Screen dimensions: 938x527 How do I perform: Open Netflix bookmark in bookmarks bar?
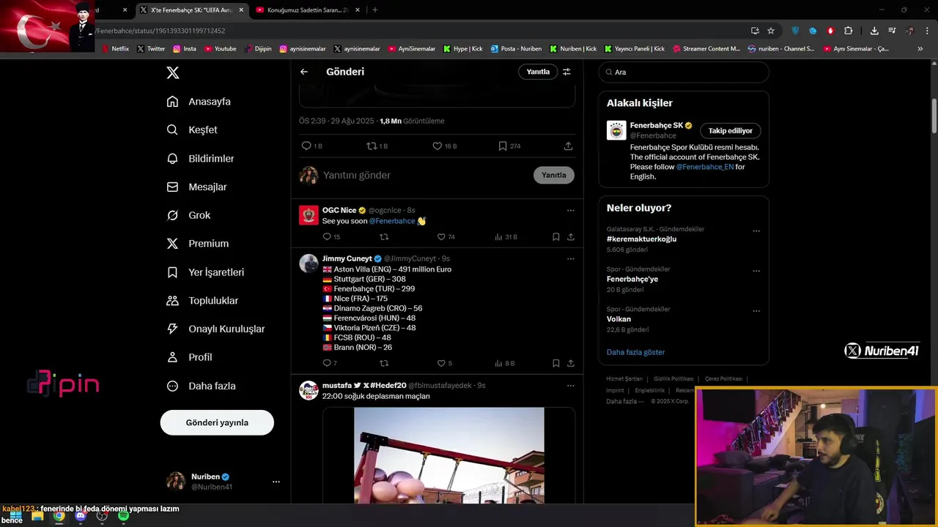pyautogui.click(x=115, y=49)
